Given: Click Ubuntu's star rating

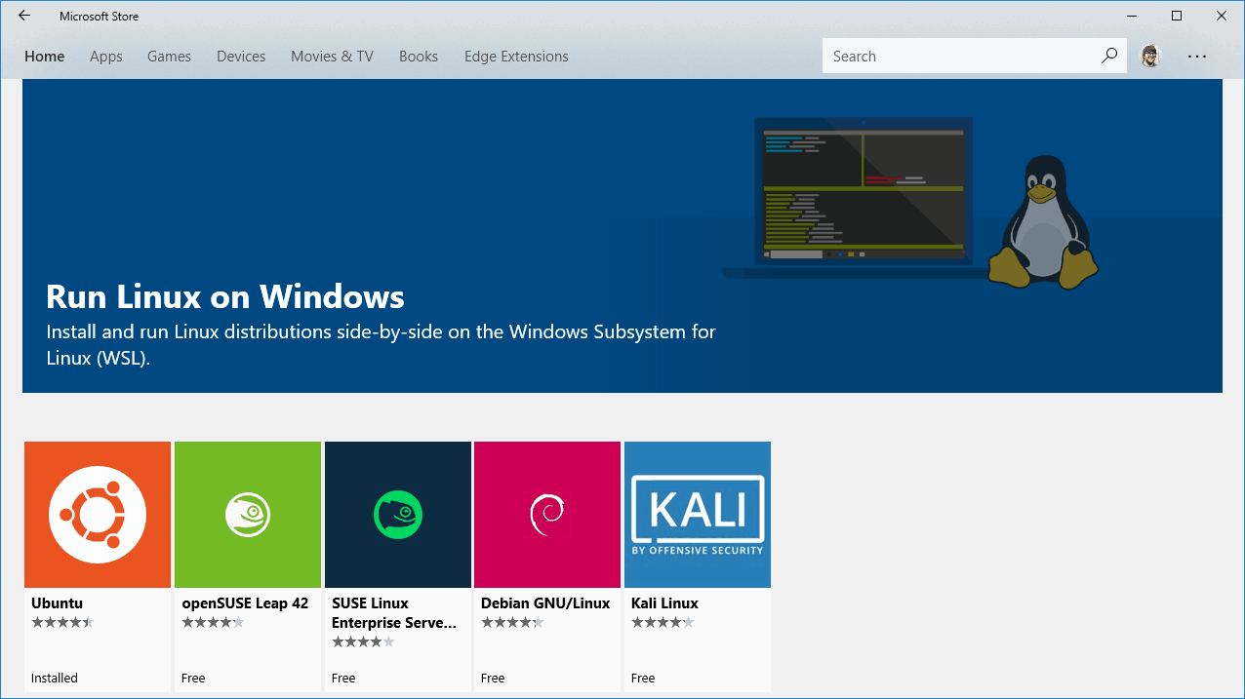Looking at the screenshot, I should [62, 621].
